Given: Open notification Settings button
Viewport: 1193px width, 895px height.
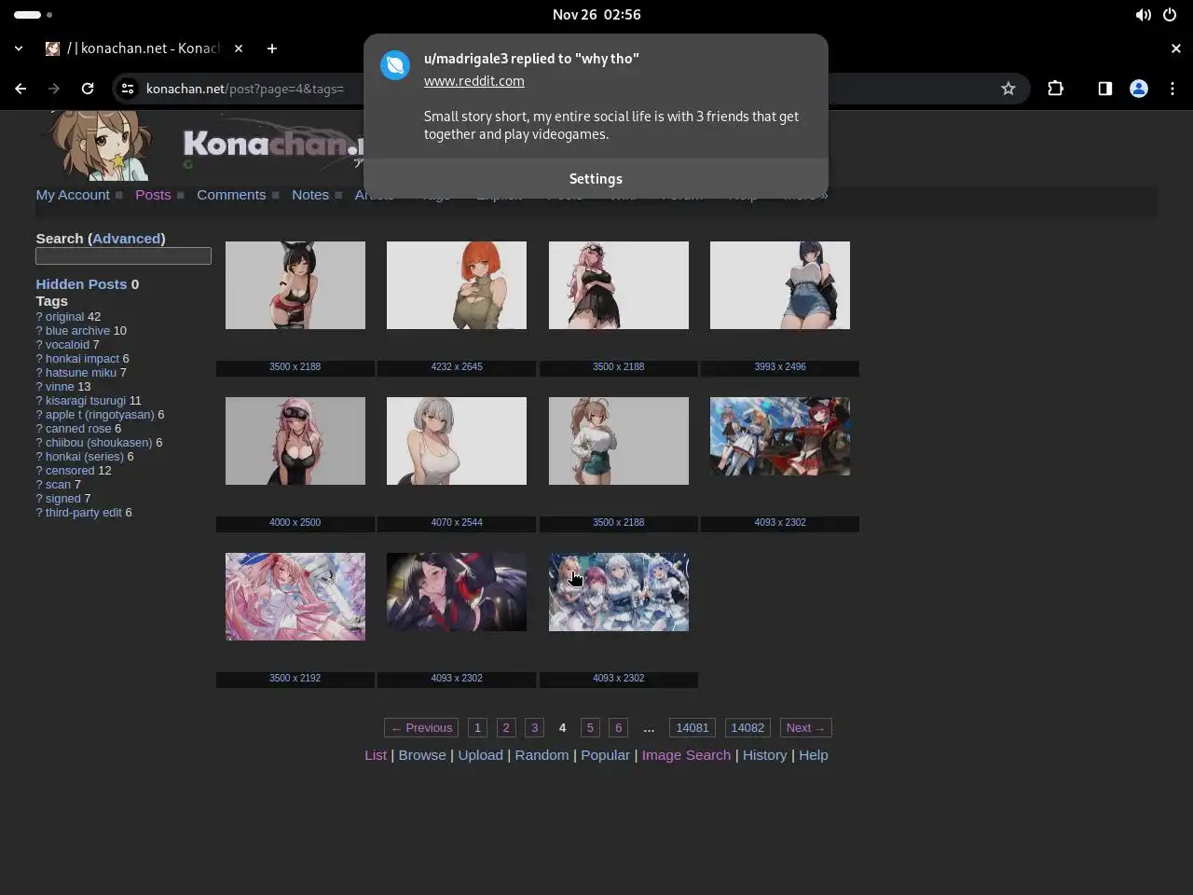Looking at the screenshot, I should (x=596, y=179).
